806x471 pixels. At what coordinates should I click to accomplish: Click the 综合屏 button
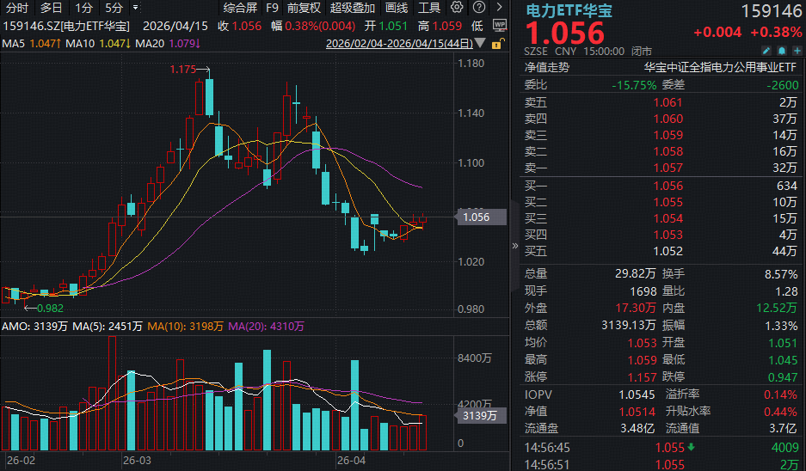[240, 8]
